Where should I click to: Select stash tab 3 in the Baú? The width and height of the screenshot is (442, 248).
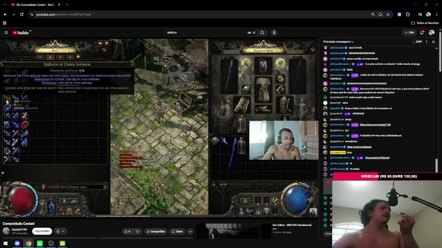(60, 57)
